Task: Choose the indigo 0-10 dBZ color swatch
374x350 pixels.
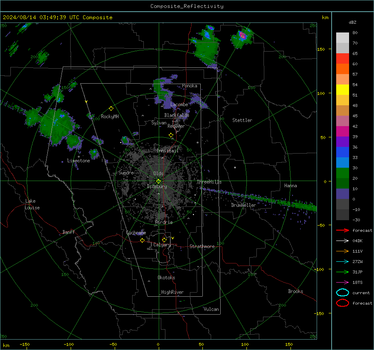Action: coord(342,194)
